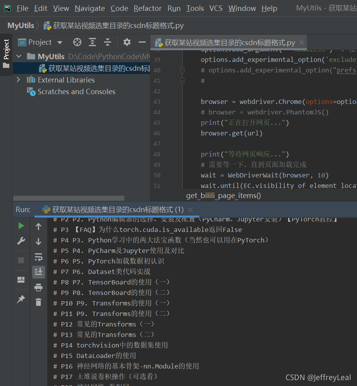Click console output line P15 DataLoader的使用
Image resolution: width=357 pixels, height=386 pixels.
pos(95,356)
